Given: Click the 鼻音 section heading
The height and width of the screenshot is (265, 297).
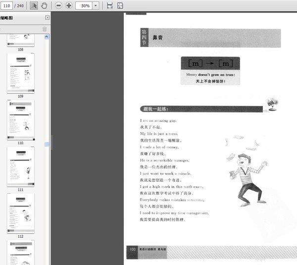Looking at the screenshot, I should coord(157,38).
